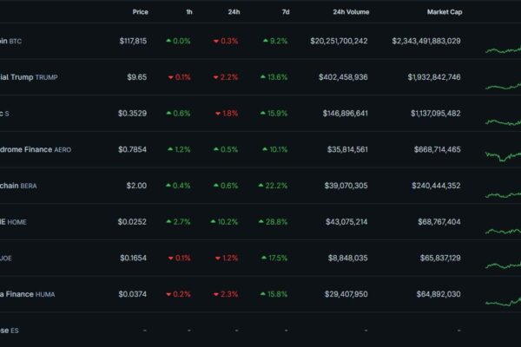Viewport: 521px width, 347px height.
Task: Sort by the 7d change column header
Action: pyautogui.click(x=286, y=12)
